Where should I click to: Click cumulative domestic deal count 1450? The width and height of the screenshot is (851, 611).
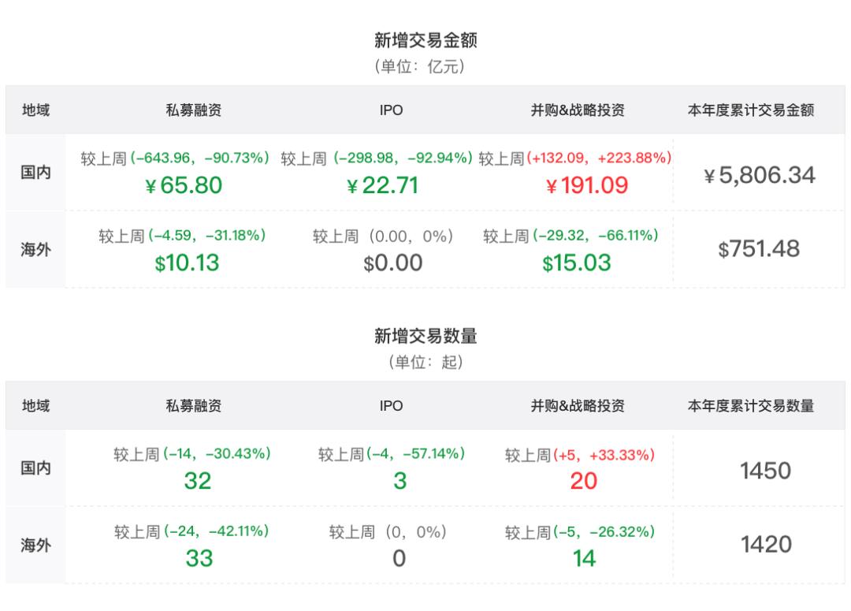(x=765, y=471)
